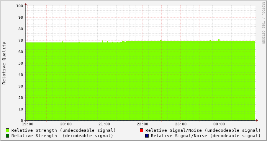Click the 21:00 time axis label
267x141 pixels.
[x=104, y=124]
